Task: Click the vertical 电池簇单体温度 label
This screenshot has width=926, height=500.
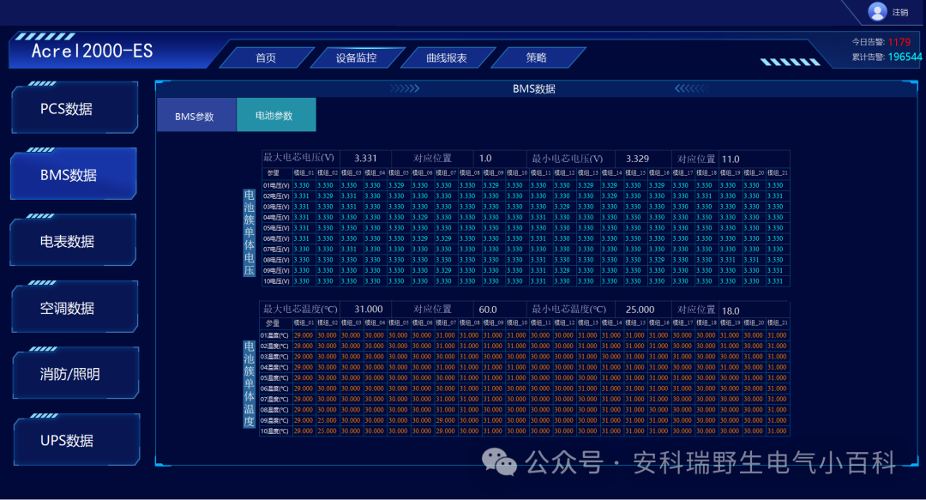Action: (250, 384)
